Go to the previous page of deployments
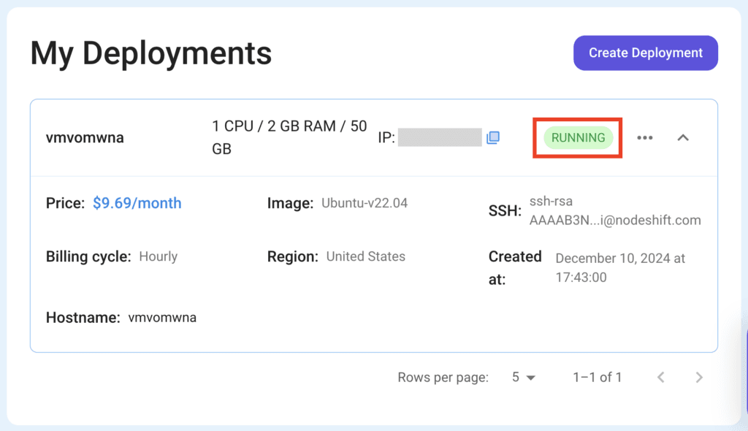 click(x=660, y=378)
